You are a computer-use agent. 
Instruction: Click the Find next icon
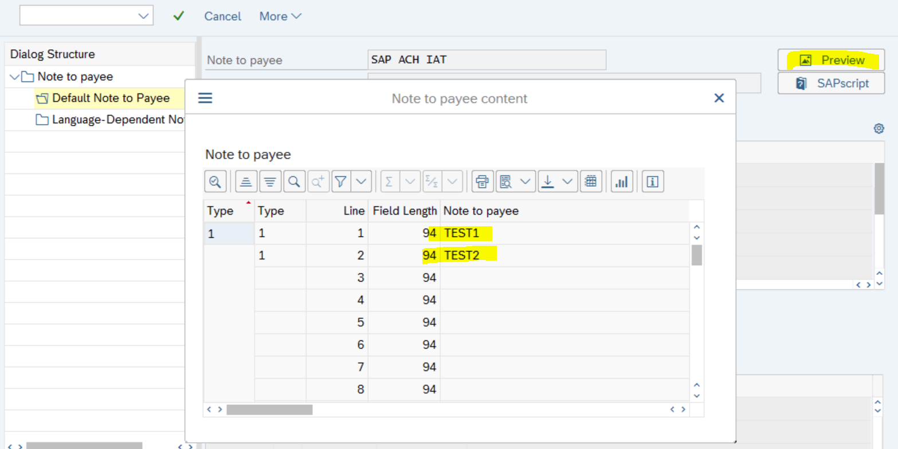click(x=318, y=182)
